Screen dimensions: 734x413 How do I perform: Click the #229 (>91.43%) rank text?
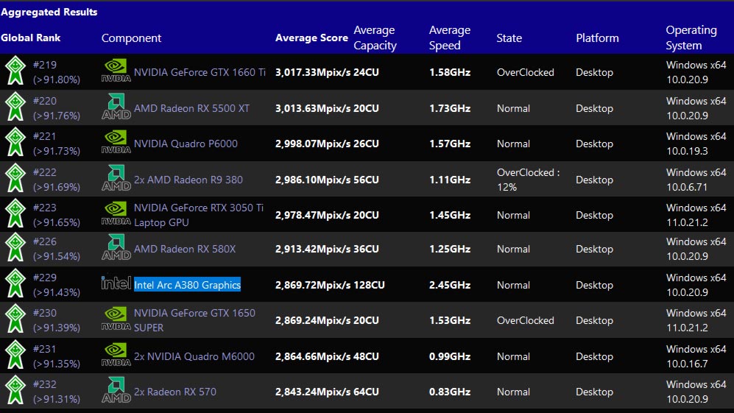coord(57,285)
